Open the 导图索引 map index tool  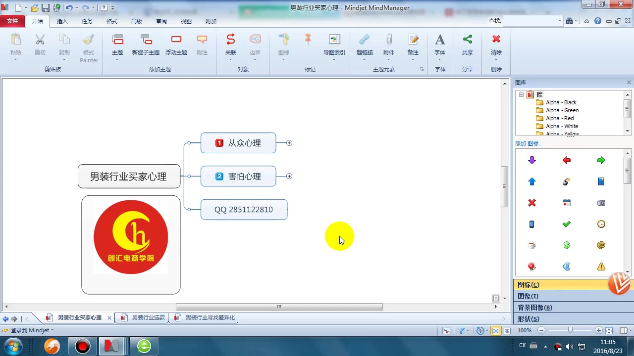[x=334, y=40]
